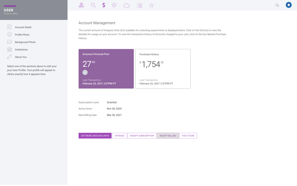Viewport: 297px width, 186px height.
Task: Click the Mar 30, 2021 next billing date
Action: 114,115
